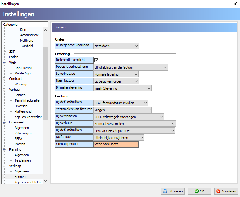Select AccountView in the category tree
Image resolution: width=240 pixels, height=197 pixels.
29,35
